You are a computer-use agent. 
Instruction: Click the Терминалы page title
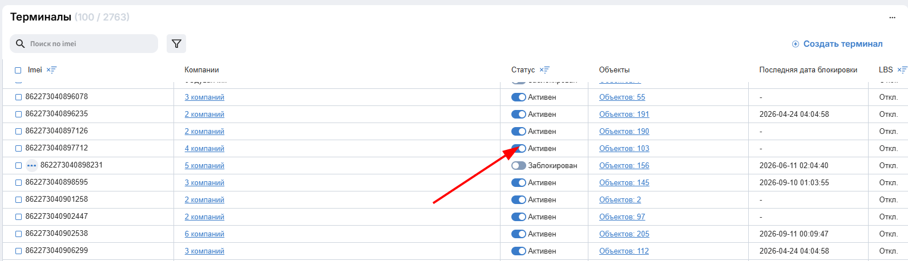41,17
